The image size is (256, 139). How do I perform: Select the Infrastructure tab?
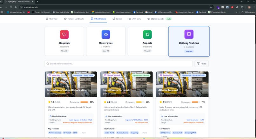98,19
